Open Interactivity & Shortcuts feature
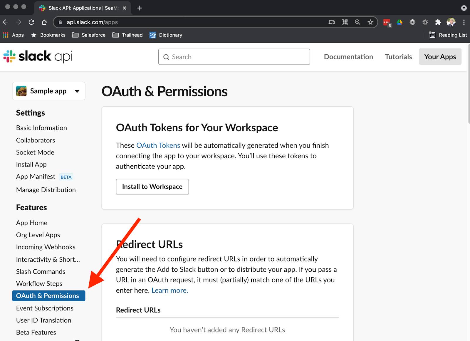The height and width of the screenshot is (341, 470). pyautogui.click(x=48, y=259)
